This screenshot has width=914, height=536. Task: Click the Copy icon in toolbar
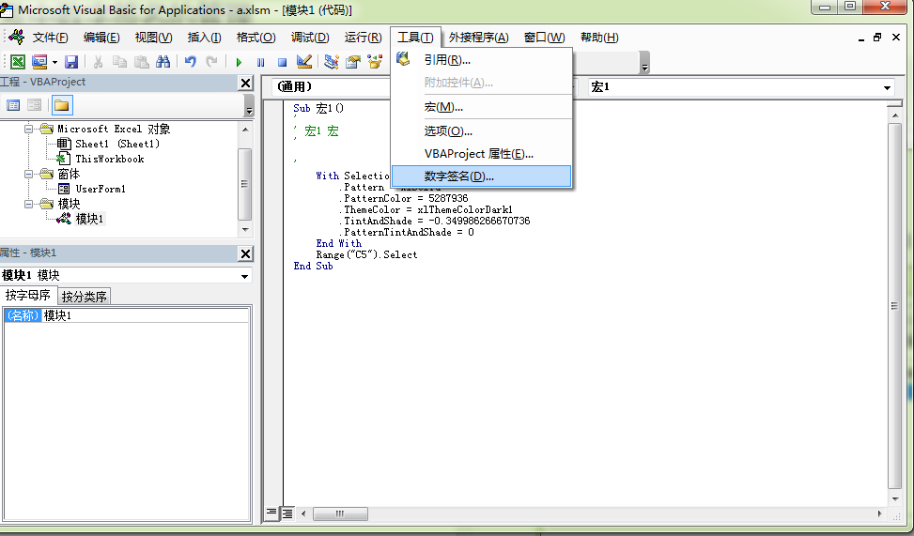(119, 61)
